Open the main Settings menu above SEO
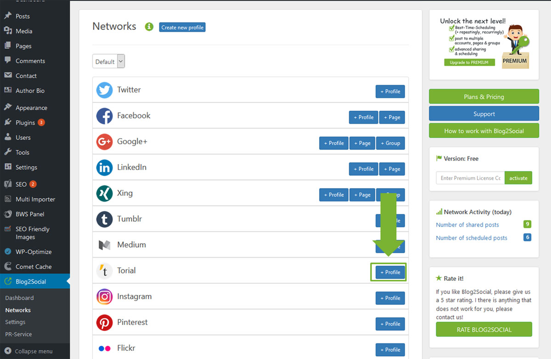 [x=26, y=167]
